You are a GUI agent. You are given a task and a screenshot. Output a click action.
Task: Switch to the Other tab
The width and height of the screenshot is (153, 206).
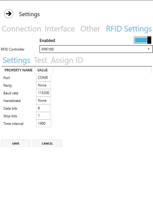pos(90,29)
